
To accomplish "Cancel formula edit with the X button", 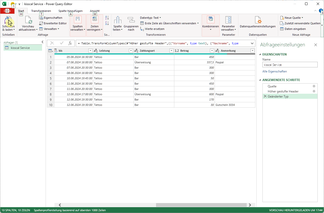I will pos(52,43).
